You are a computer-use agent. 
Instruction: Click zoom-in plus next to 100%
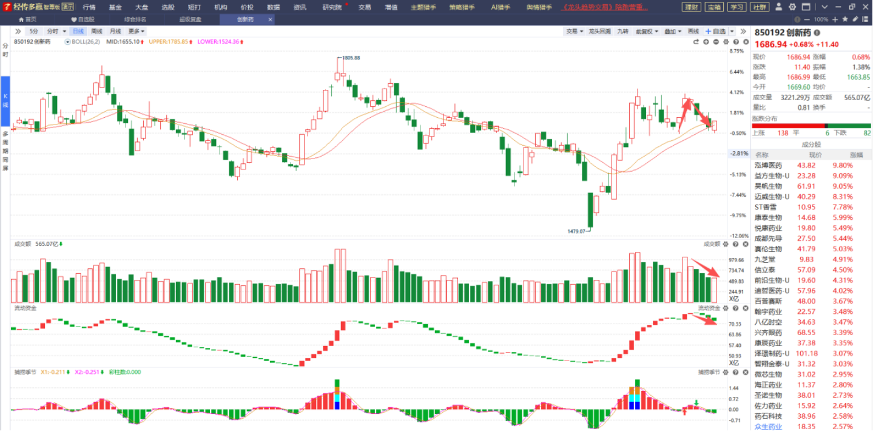click(836, 19)
